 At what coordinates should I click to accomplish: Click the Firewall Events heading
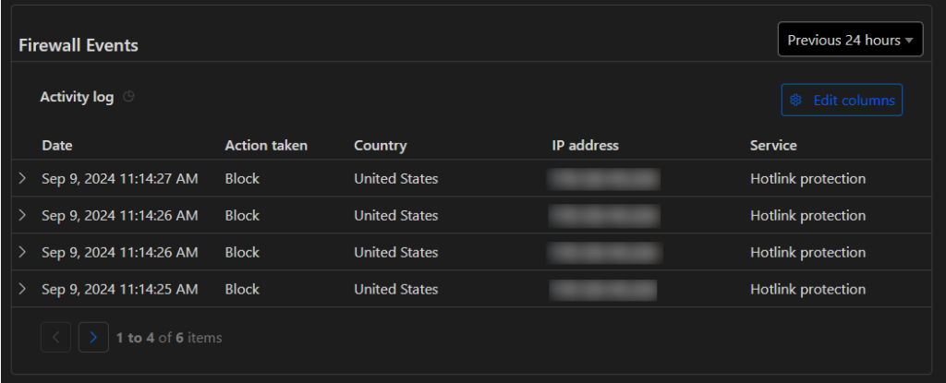pyautogui.click(x=79, y=45)
